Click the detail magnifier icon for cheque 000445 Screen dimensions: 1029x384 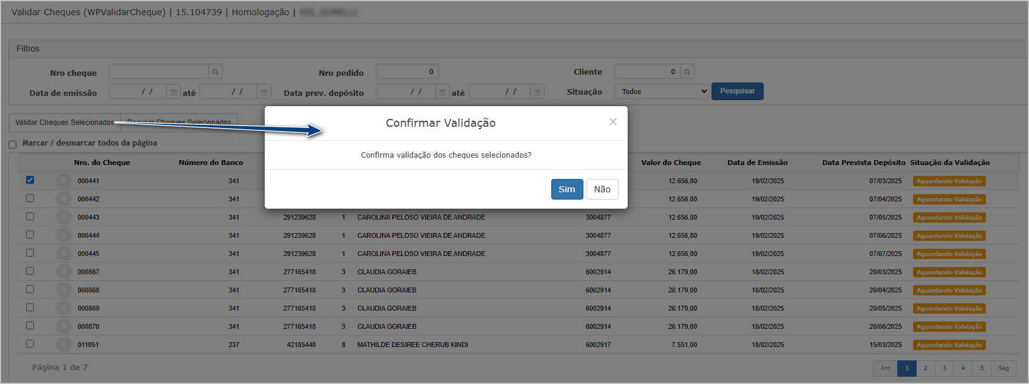[x=64, y=254]
